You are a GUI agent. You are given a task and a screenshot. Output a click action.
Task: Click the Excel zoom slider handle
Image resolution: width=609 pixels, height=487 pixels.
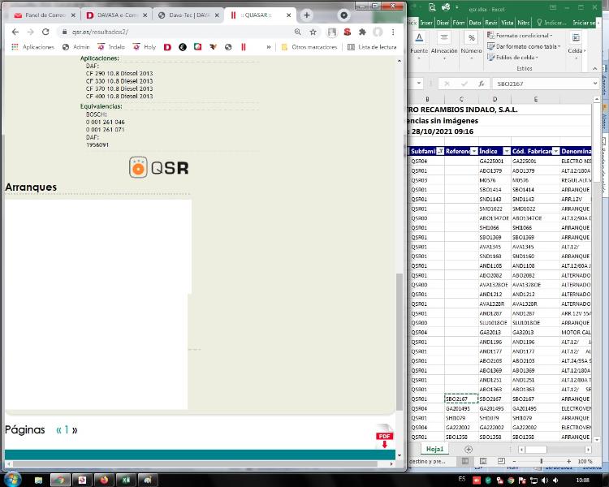[x=541, y=461]
